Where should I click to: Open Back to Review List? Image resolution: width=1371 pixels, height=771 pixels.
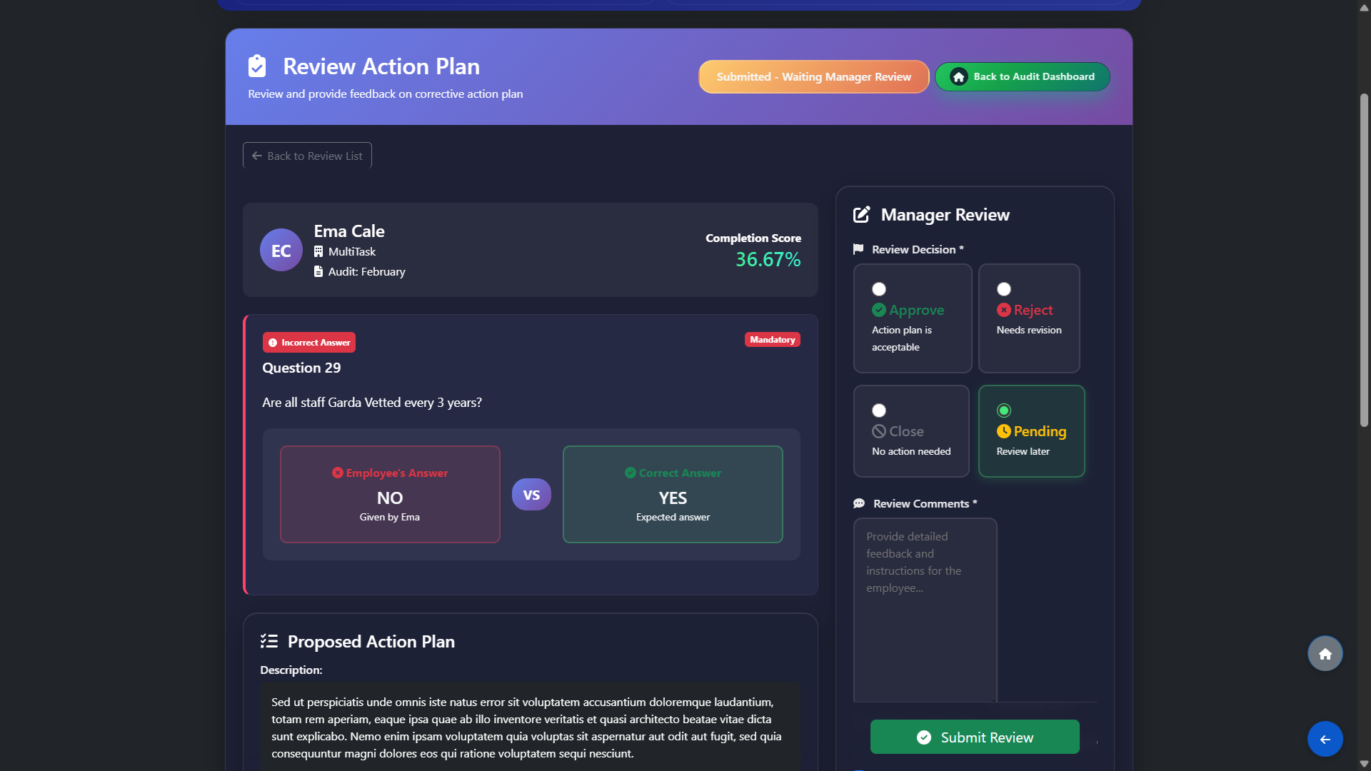(306, 155)
